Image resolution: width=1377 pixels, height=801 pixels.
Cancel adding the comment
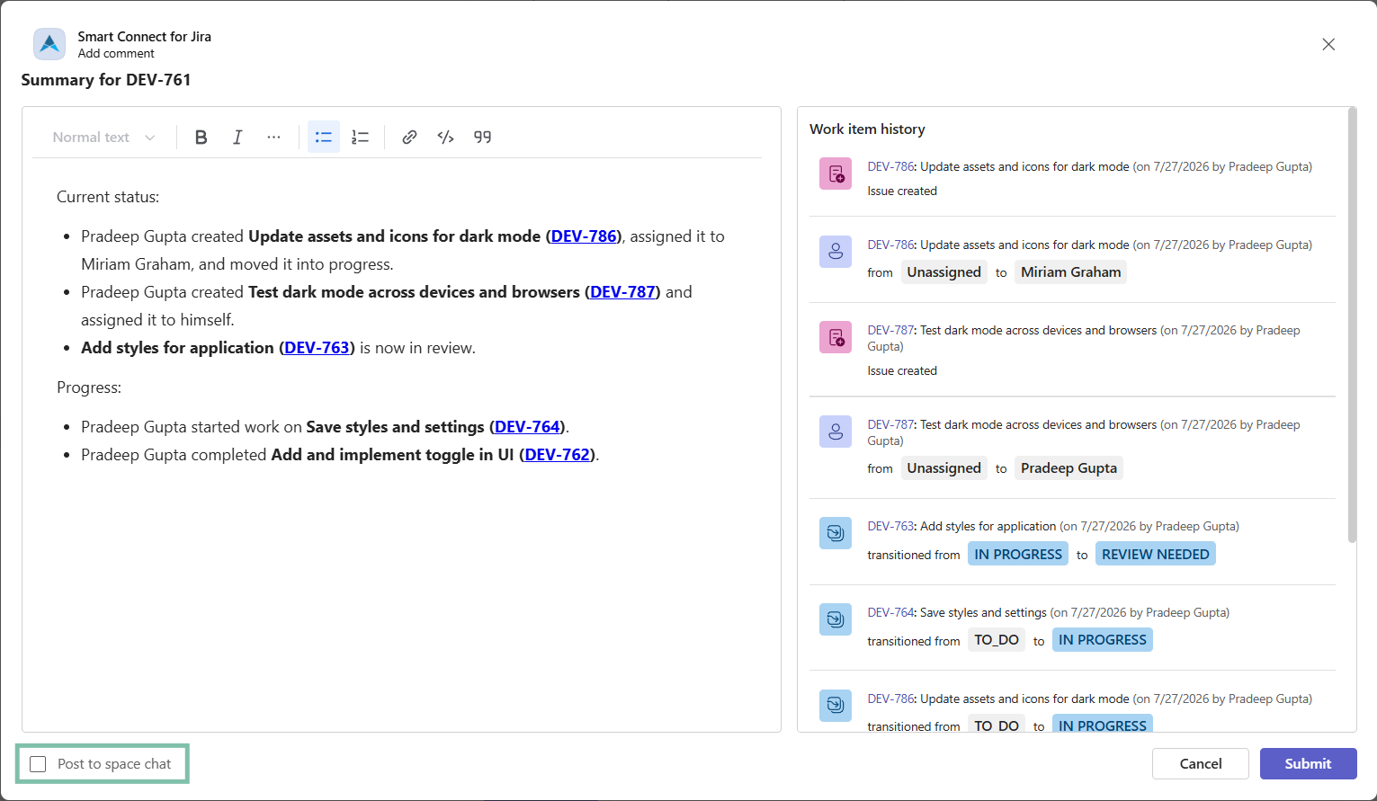[1201, 763]
